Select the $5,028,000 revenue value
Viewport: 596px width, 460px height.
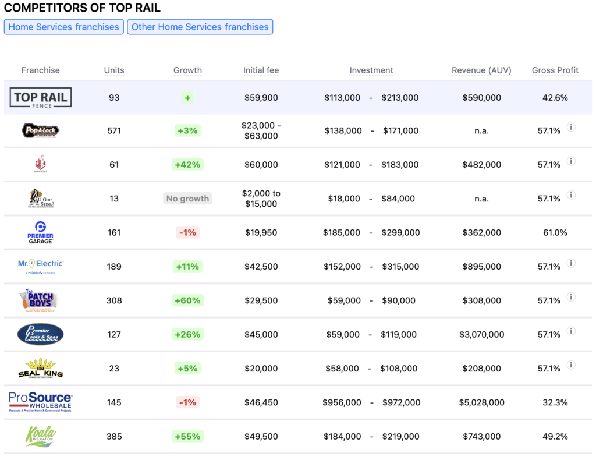tap(481, 402)
